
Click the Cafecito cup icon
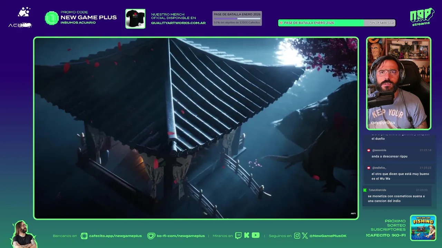[84, 236]
